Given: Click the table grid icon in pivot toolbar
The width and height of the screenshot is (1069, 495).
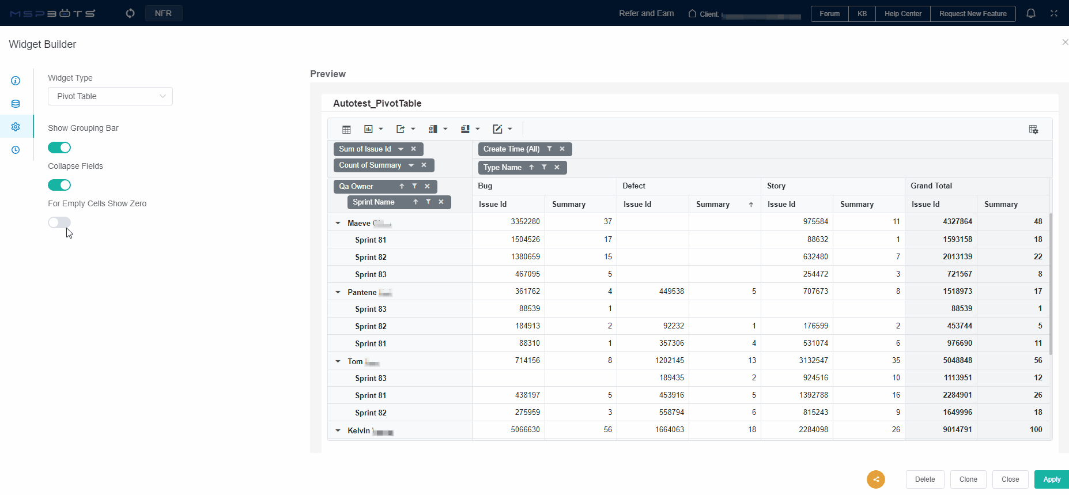Looking at the screenshot, I should pyautogui.click(x=346, y=129).
